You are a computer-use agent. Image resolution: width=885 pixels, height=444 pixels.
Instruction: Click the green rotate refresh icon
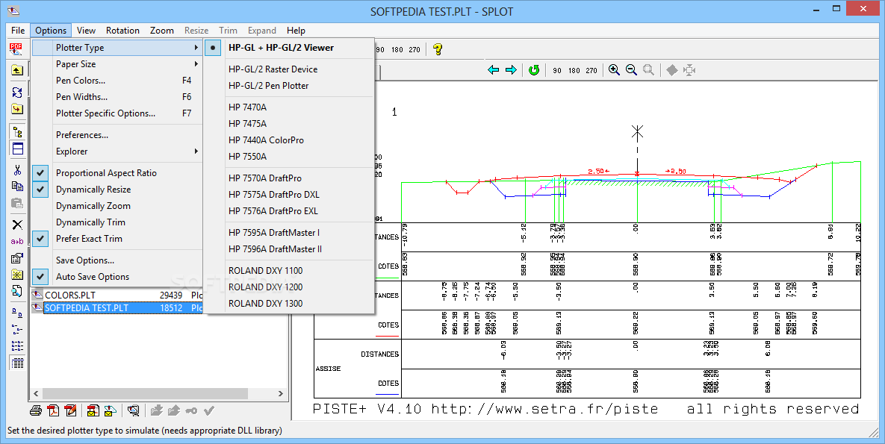click(x=534, y=70)
